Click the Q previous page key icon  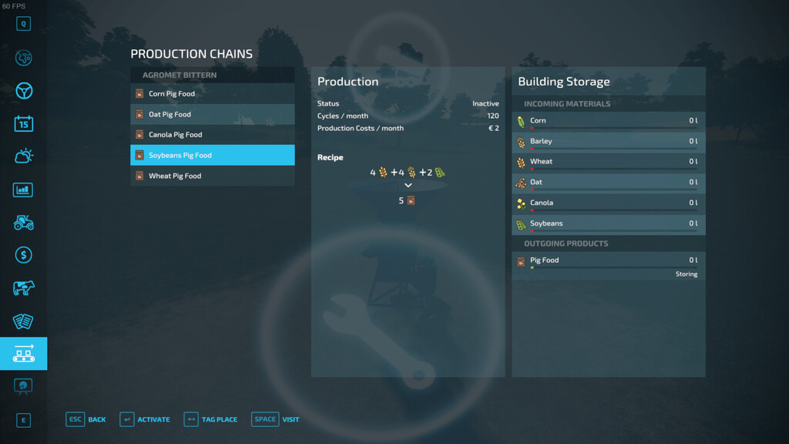23,24
